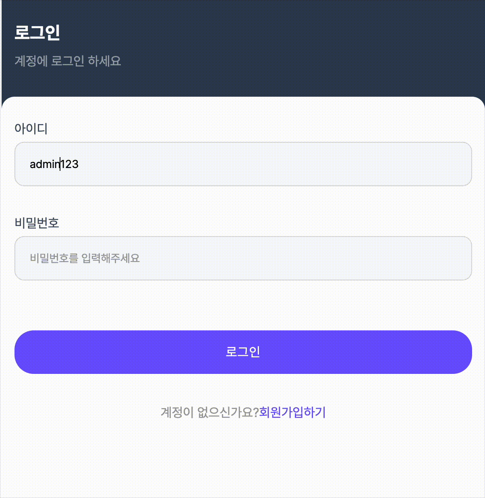This screenshot has width=485, height=498.
Task: Click the placeholder 비밀번호를 입력해주세요
Action: [x=85, y=258]
